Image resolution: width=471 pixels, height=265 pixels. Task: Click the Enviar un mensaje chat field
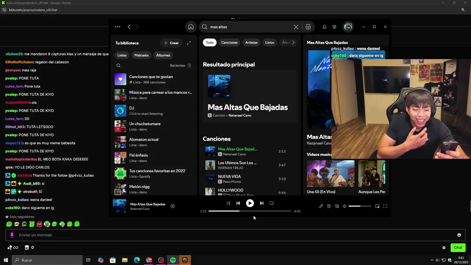pyautogui.click(x=235, y=235)
